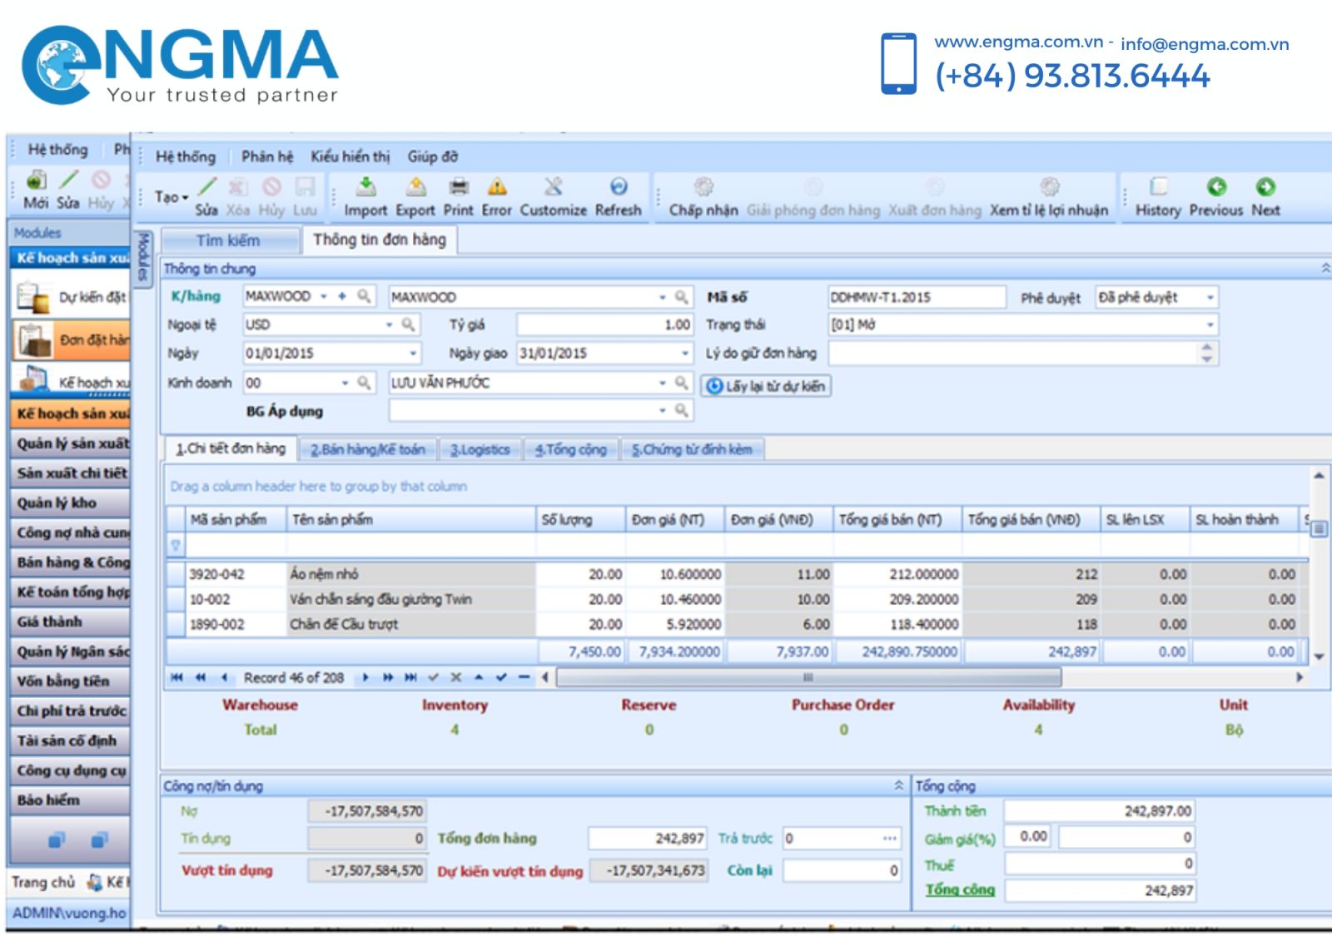The image size is (1332, 941).
Task: Open the Ngày date dropdown
Action: [x=414, y=353]
